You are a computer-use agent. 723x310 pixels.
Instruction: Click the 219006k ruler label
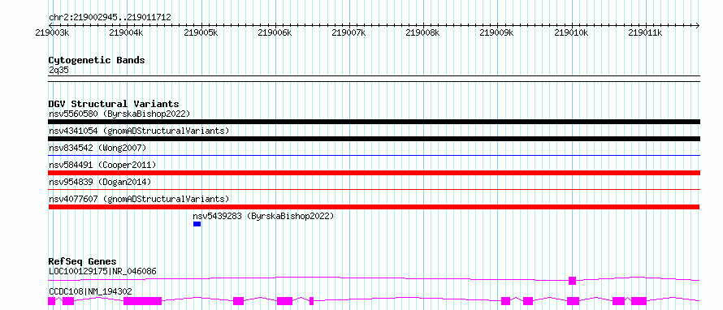coord(275,32)
